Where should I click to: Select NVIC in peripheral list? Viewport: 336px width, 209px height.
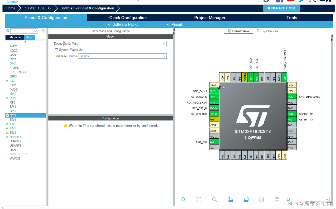pos(13,94)
